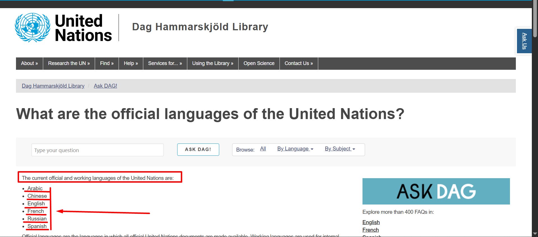Click the ASK DAG banner image
The height and width of the screenshot is (237, 538).
pyautogui.click(x=436, y=191)
